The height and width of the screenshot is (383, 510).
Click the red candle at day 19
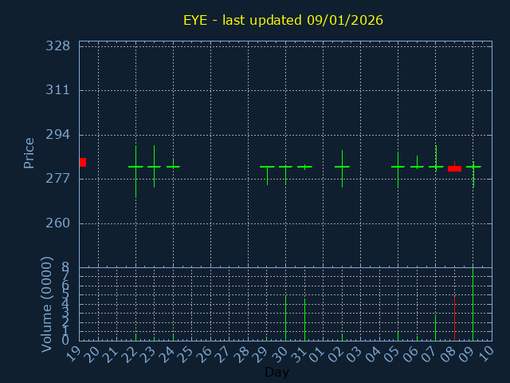[82, 162]
